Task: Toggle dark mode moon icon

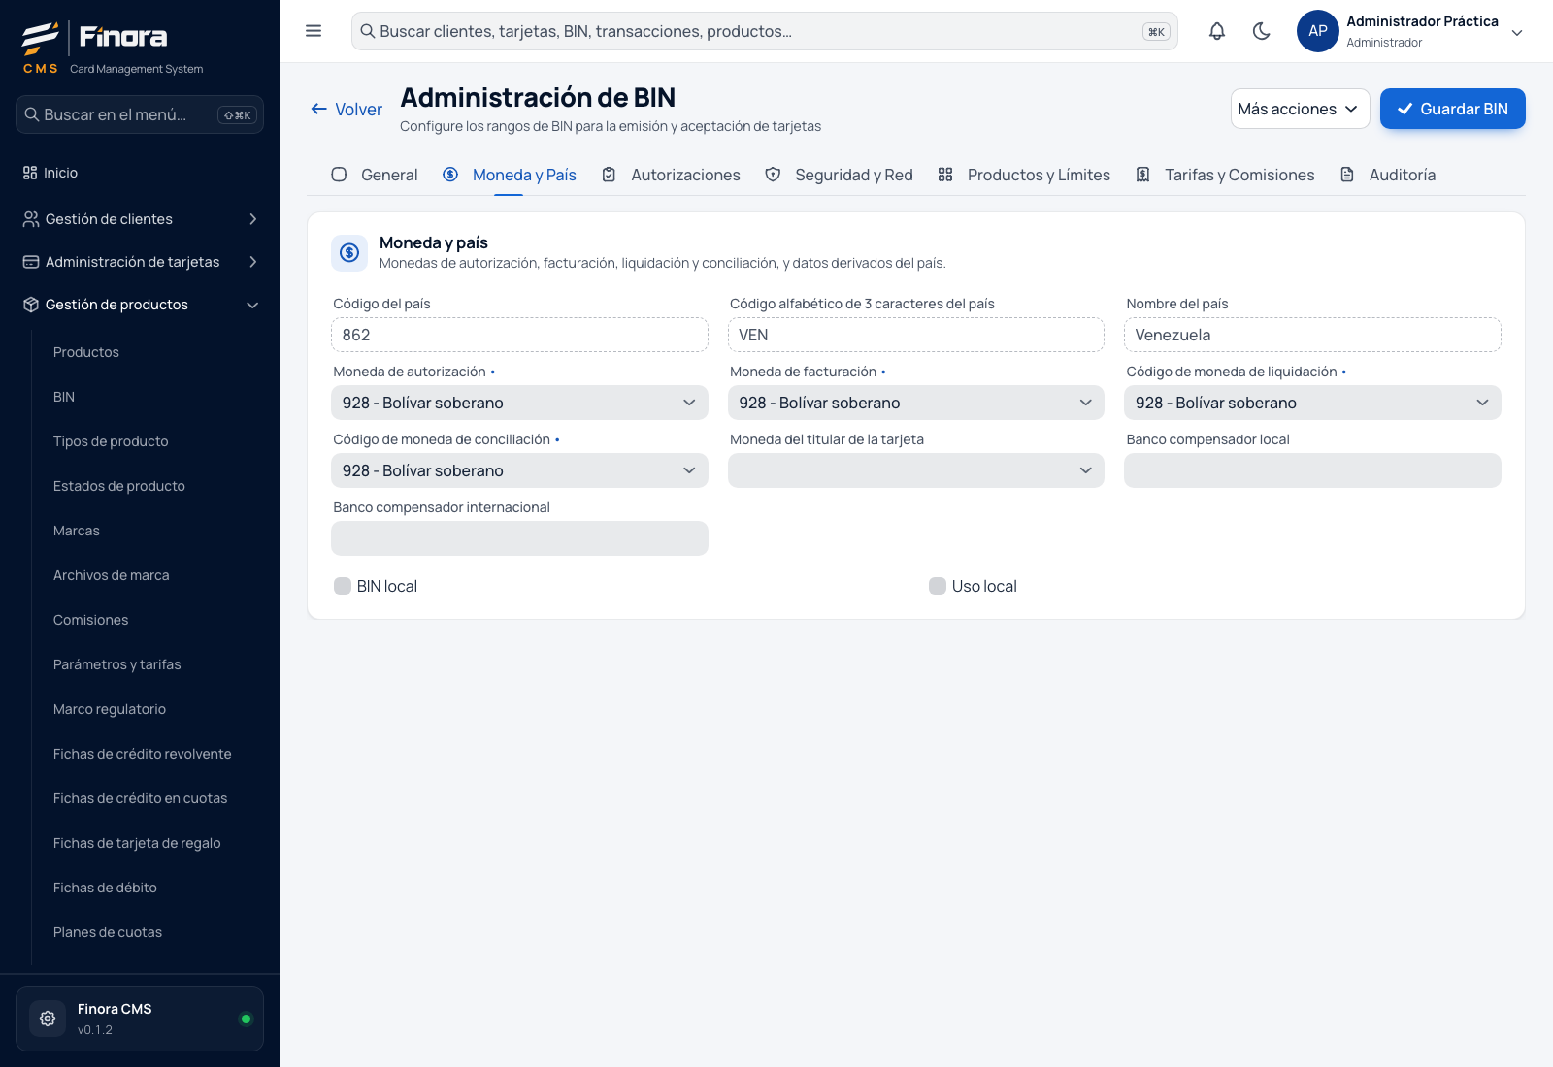Action: [1262, 31]
